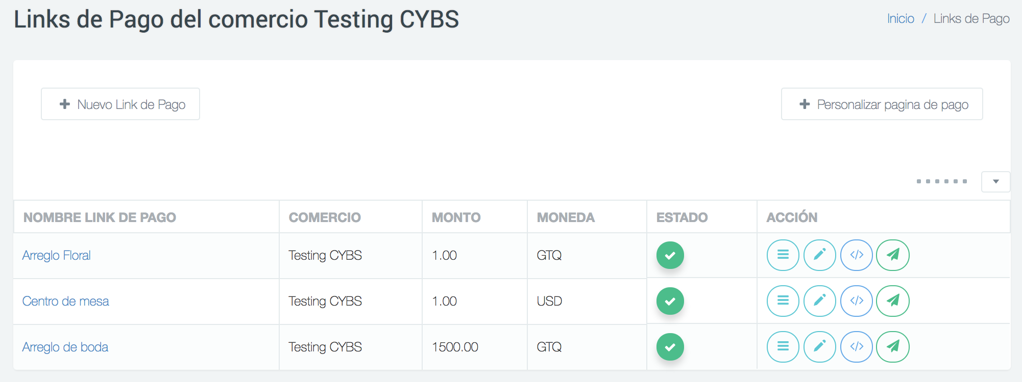Open details list icon for Centro de mesa
The image size is (1022, 382).
point(783,301)
